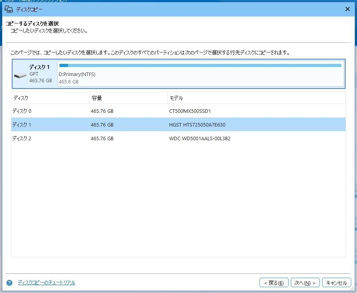Click the 次へ(N) button
This screenshot has width=357, height=293.
305,283
